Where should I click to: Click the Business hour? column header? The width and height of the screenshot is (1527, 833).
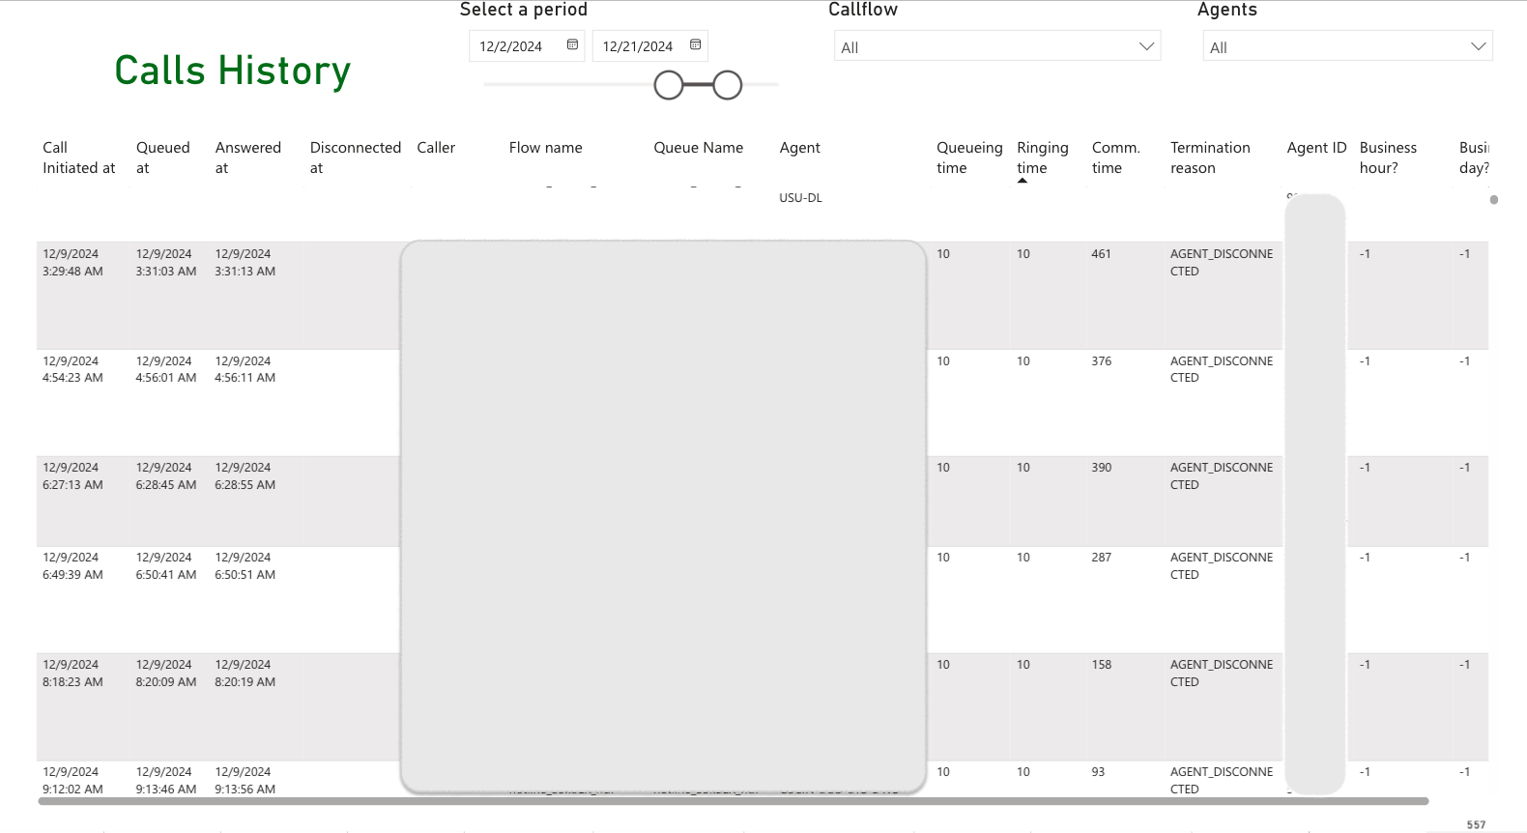(1388, 158)
